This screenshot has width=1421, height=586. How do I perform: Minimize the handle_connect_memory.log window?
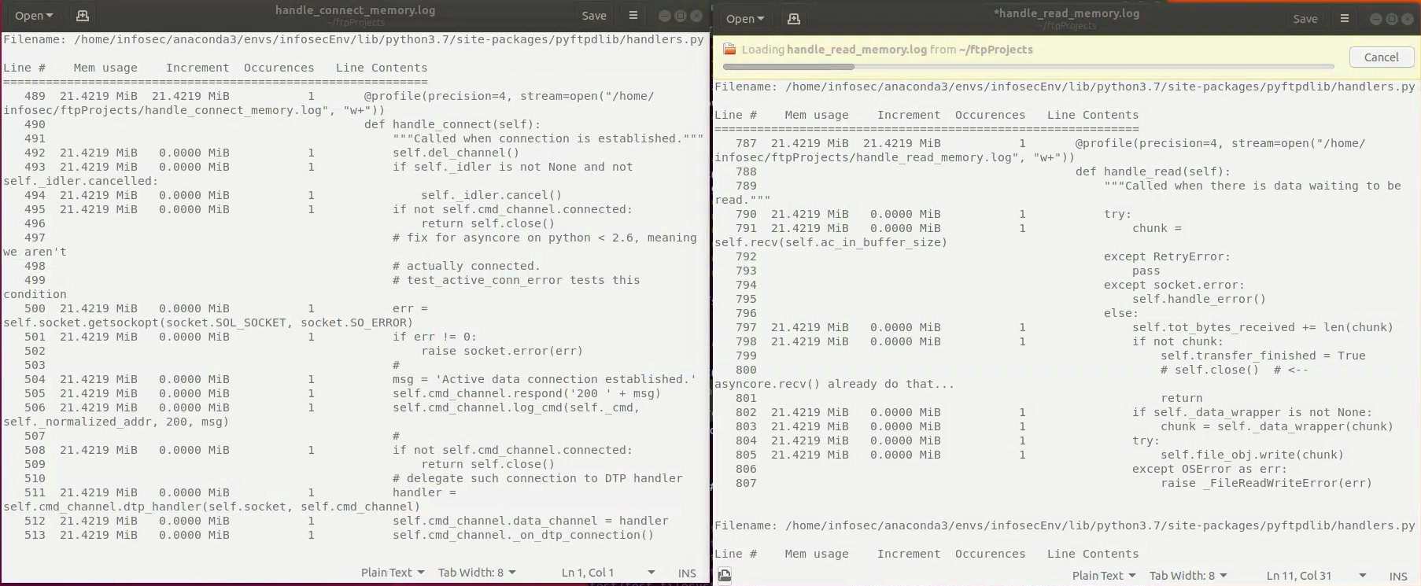(664, 16)
